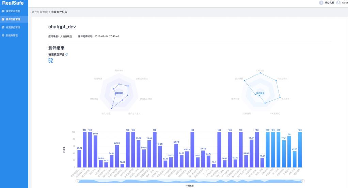348x188 pixels.
Task: Click the bar labeled 33.43
Action: point(208,161)
